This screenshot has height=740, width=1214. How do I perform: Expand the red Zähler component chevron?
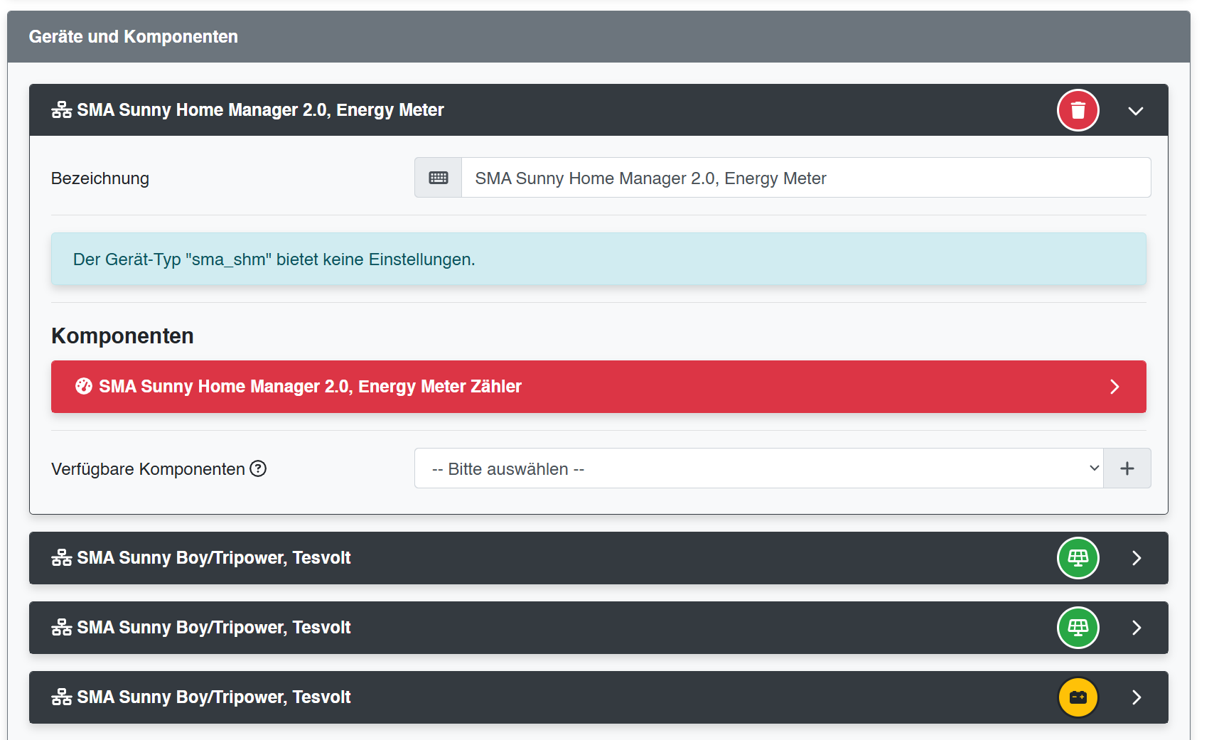click(x=1114, y=387)
